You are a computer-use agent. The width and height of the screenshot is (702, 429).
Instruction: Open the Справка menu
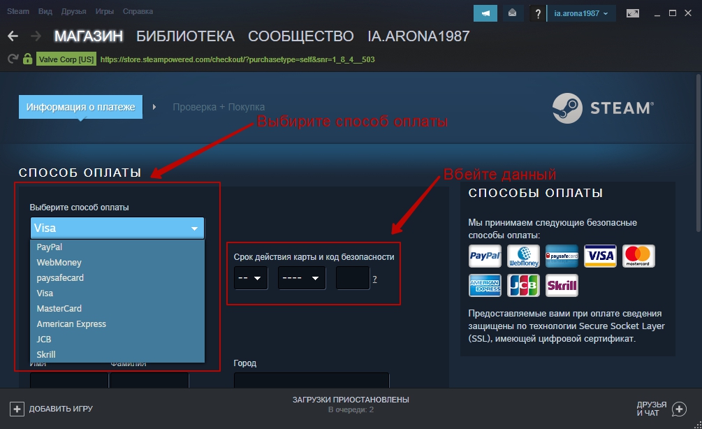[x=138, y=11]
